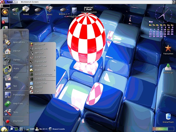Open the 'new' drive icon
The width and height of the screenshot is (176, 132).
[37, 11]
